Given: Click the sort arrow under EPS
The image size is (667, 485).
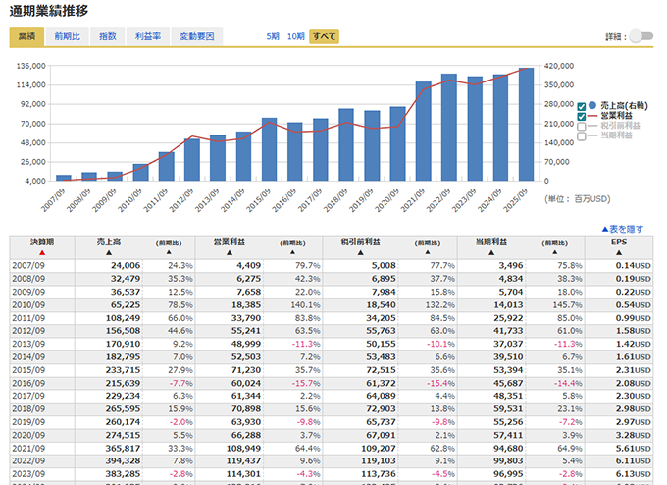Looking at the screenshot, I should coord(617,252).
